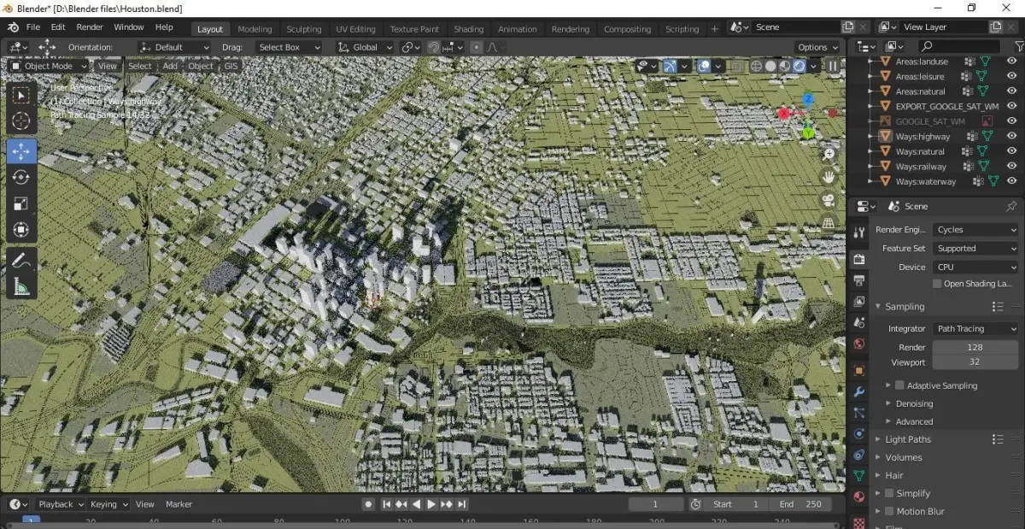This screenshot has height=529, width=1025.
Task: Click the Options button
Action: (817, 47)
